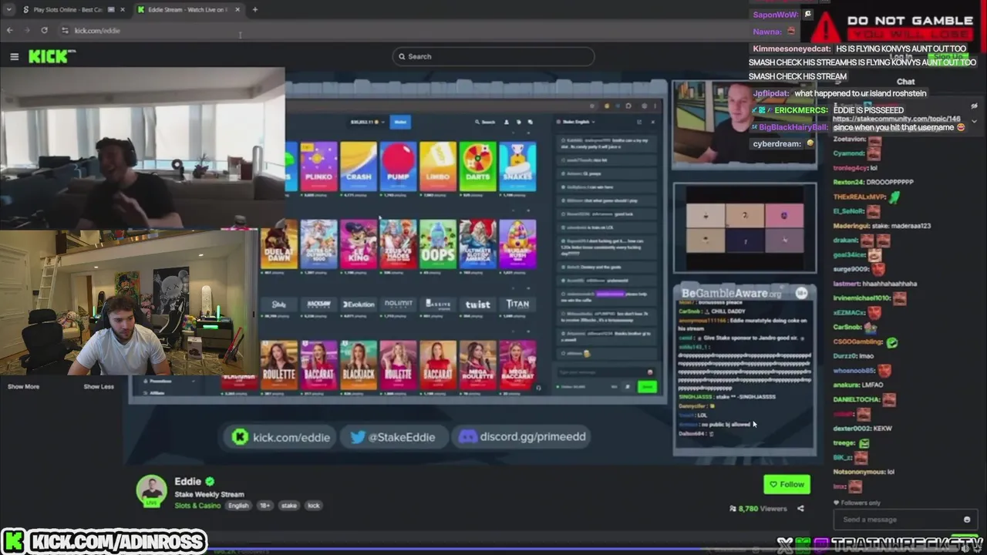The height and width of the screenshot is (555, 987).
Task: Click the @StakeEddie Twitter overlay
Action: pos(393,437)
